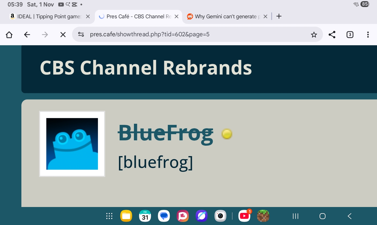
Task: Open the tab switcher showing 3 tabs
Action: 350,35
